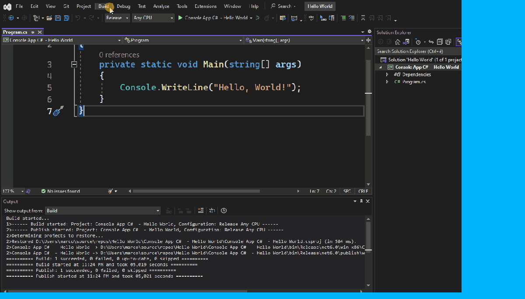This screenshot has width=525, height=299.
Task: Click No issues found status indicator
Action: click(x=60, y=191)
